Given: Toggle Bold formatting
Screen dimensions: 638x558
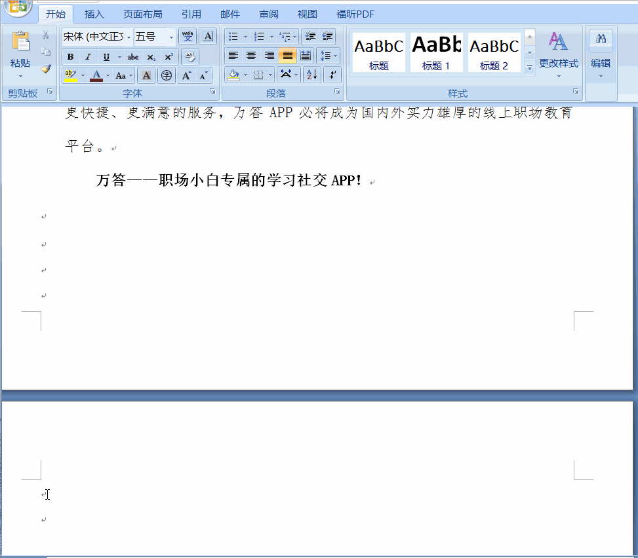Looking at the screenshot, I should (x=70, y=57).
